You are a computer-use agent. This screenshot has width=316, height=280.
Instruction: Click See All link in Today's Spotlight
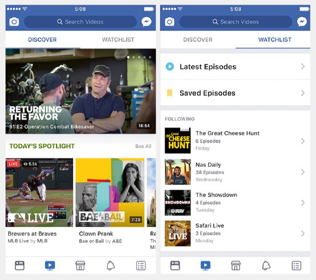[x=143, y=146]
